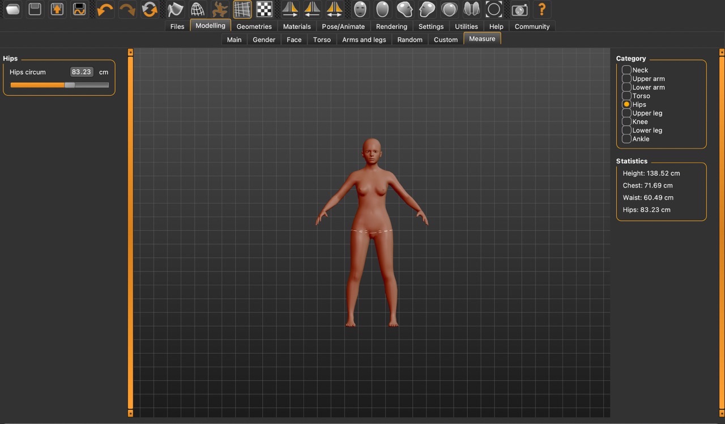Redo the last undone change
725x424 pixels.
[127, 9]
